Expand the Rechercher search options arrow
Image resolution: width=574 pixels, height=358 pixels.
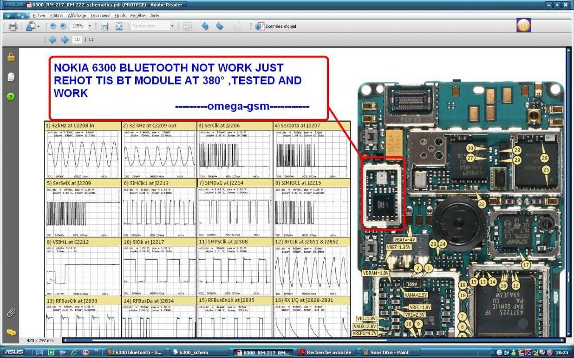pyautogui.click(x=172, y=26)
